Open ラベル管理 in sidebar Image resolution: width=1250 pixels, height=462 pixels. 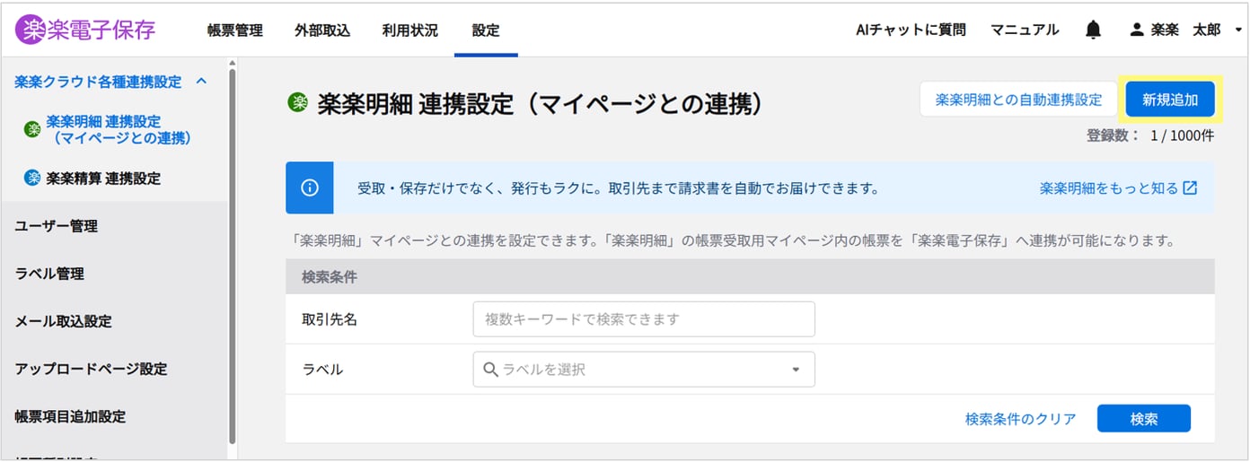click(x=49, y=274)
